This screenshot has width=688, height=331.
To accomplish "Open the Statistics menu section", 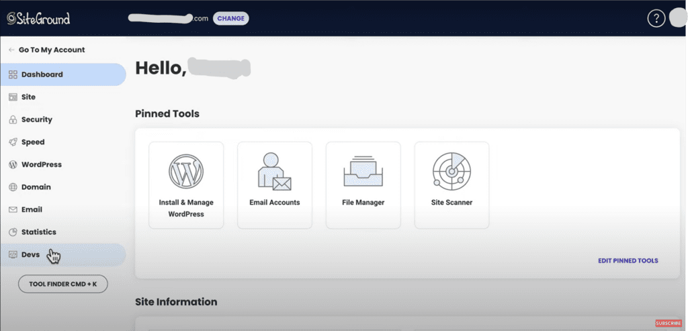I will (62, 232).
